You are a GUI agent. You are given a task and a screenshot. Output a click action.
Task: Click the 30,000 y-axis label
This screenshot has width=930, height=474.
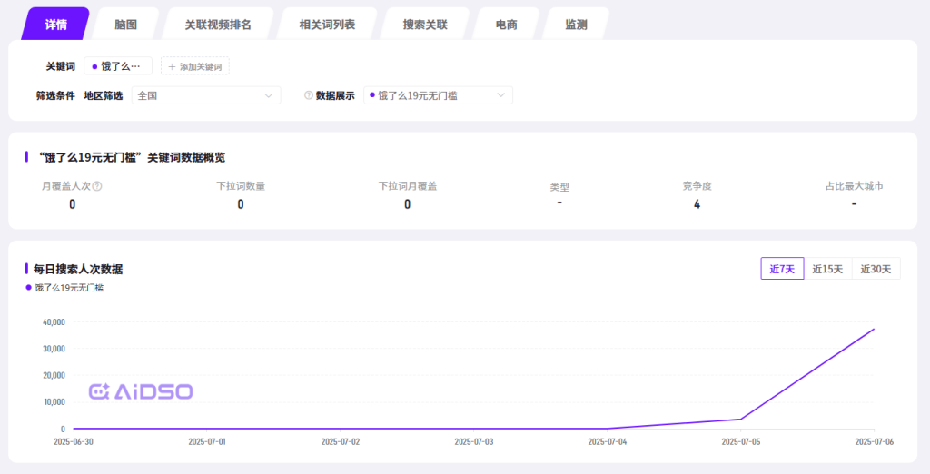pos(54,348)
